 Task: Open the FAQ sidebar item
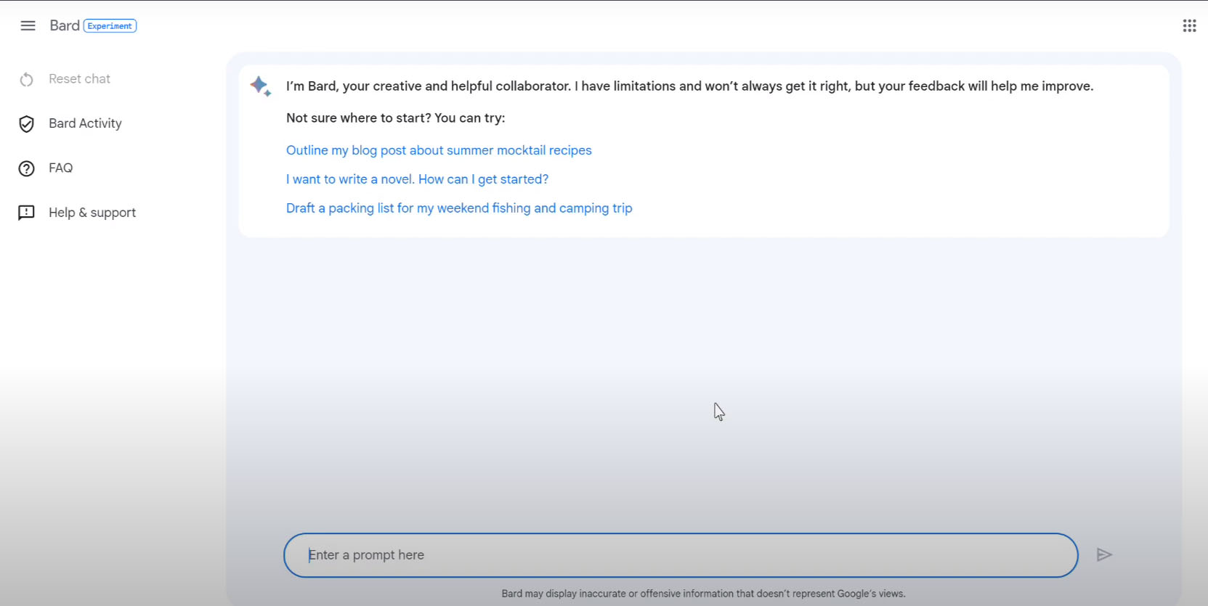click(60, 168)
